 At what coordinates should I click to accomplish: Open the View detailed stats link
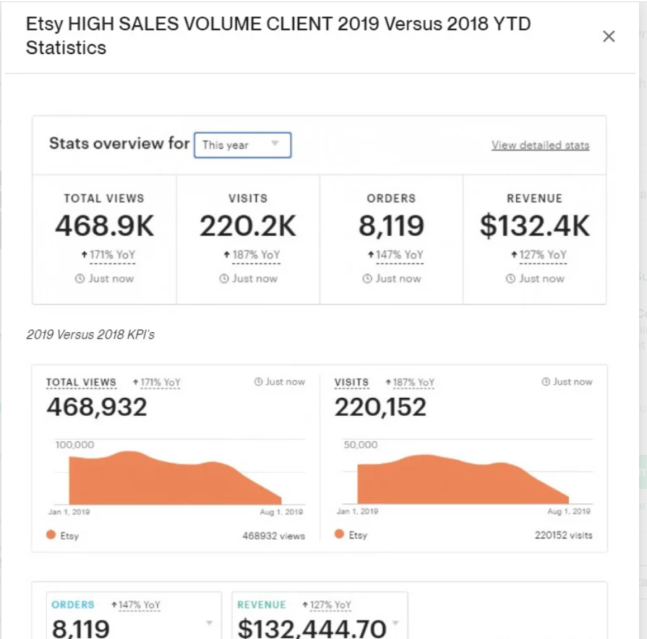point(540,145)
